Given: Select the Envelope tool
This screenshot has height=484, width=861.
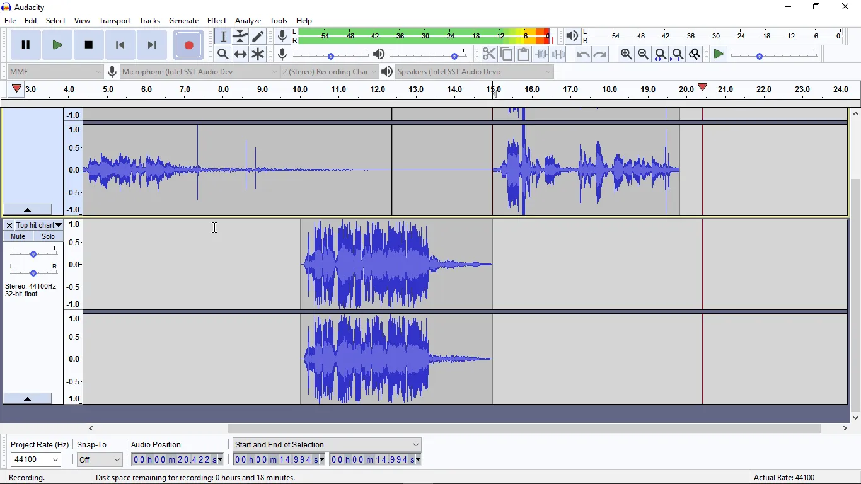Looking at the screenshot, I should [x=240, y=36].
